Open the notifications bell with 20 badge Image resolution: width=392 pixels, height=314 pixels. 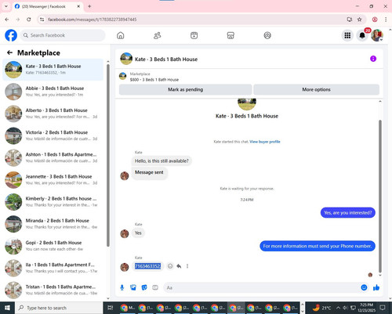pos(362,35)
